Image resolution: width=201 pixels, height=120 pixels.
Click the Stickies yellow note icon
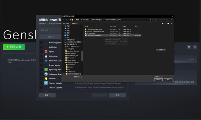coord(46,78)
